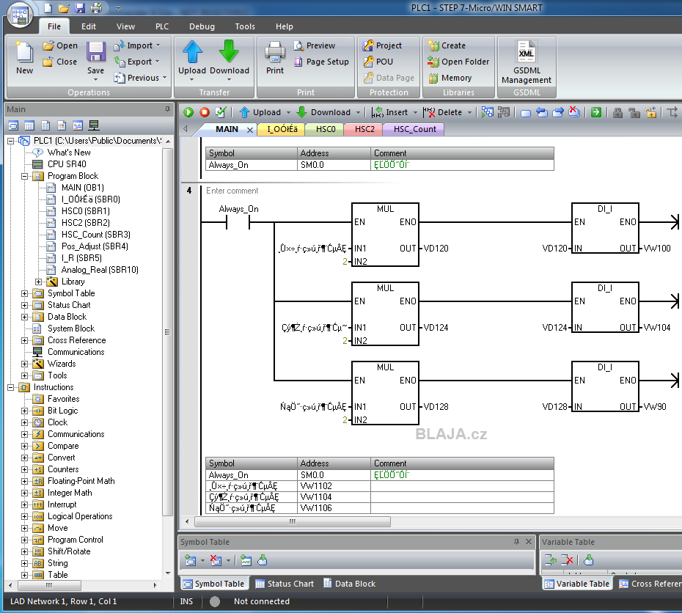The image size is (682, 613).
Task: Click VW1104 address cell in symbol table
Action: click(x=334, y=497)
